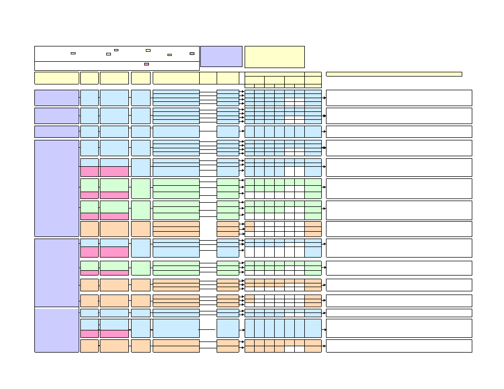This screenshot has width=504, height=389.
Task: Click the lavender box beside the legend
Action: tap(221, 56)
